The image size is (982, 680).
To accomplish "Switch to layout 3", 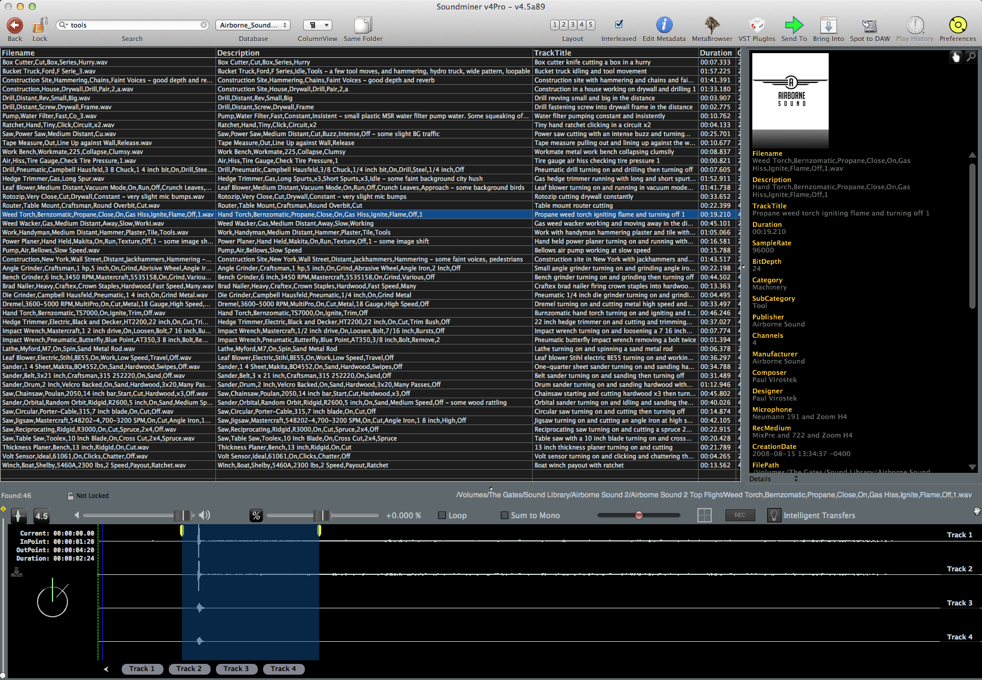I will tap(573, 25).
